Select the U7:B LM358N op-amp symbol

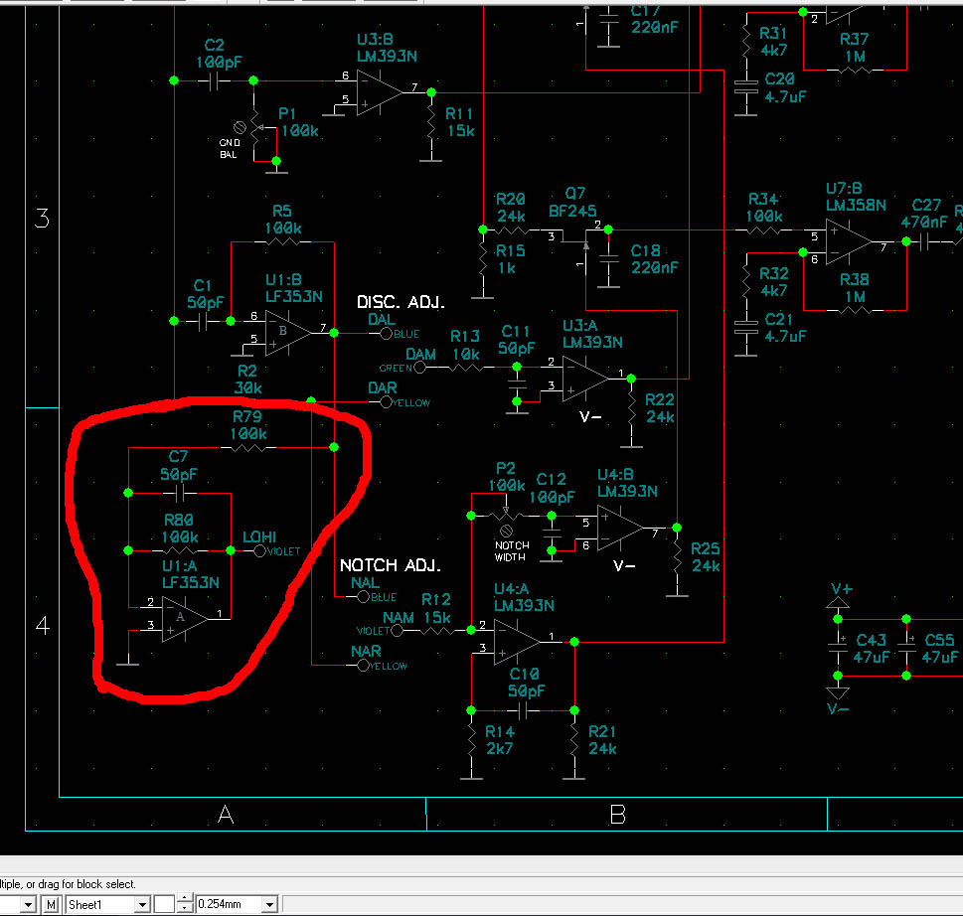pyautogui.click(x=849, y=241)
